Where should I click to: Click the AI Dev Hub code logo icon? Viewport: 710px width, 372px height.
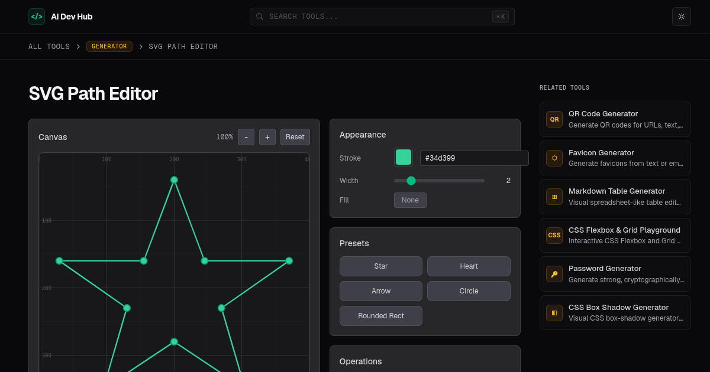click(37, 17)
